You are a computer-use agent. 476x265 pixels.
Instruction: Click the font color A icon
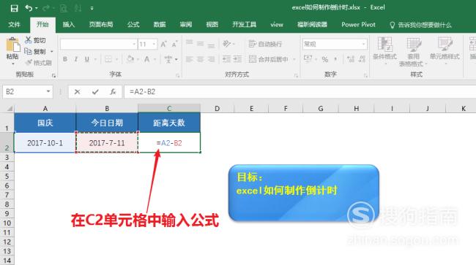(147, 59)
